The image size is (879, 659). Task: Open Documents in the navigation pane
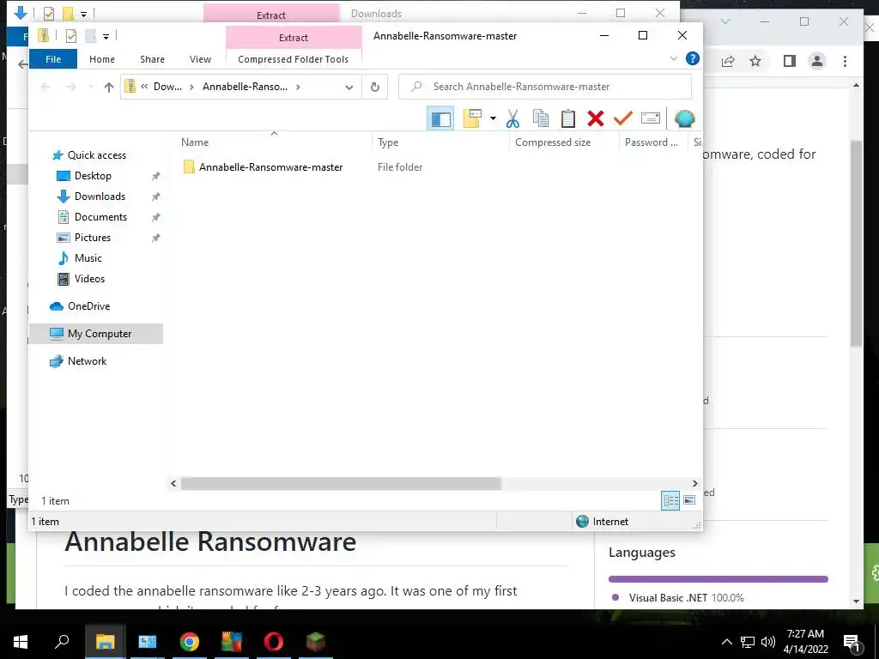pyautogui.click(x=100, y=217)
